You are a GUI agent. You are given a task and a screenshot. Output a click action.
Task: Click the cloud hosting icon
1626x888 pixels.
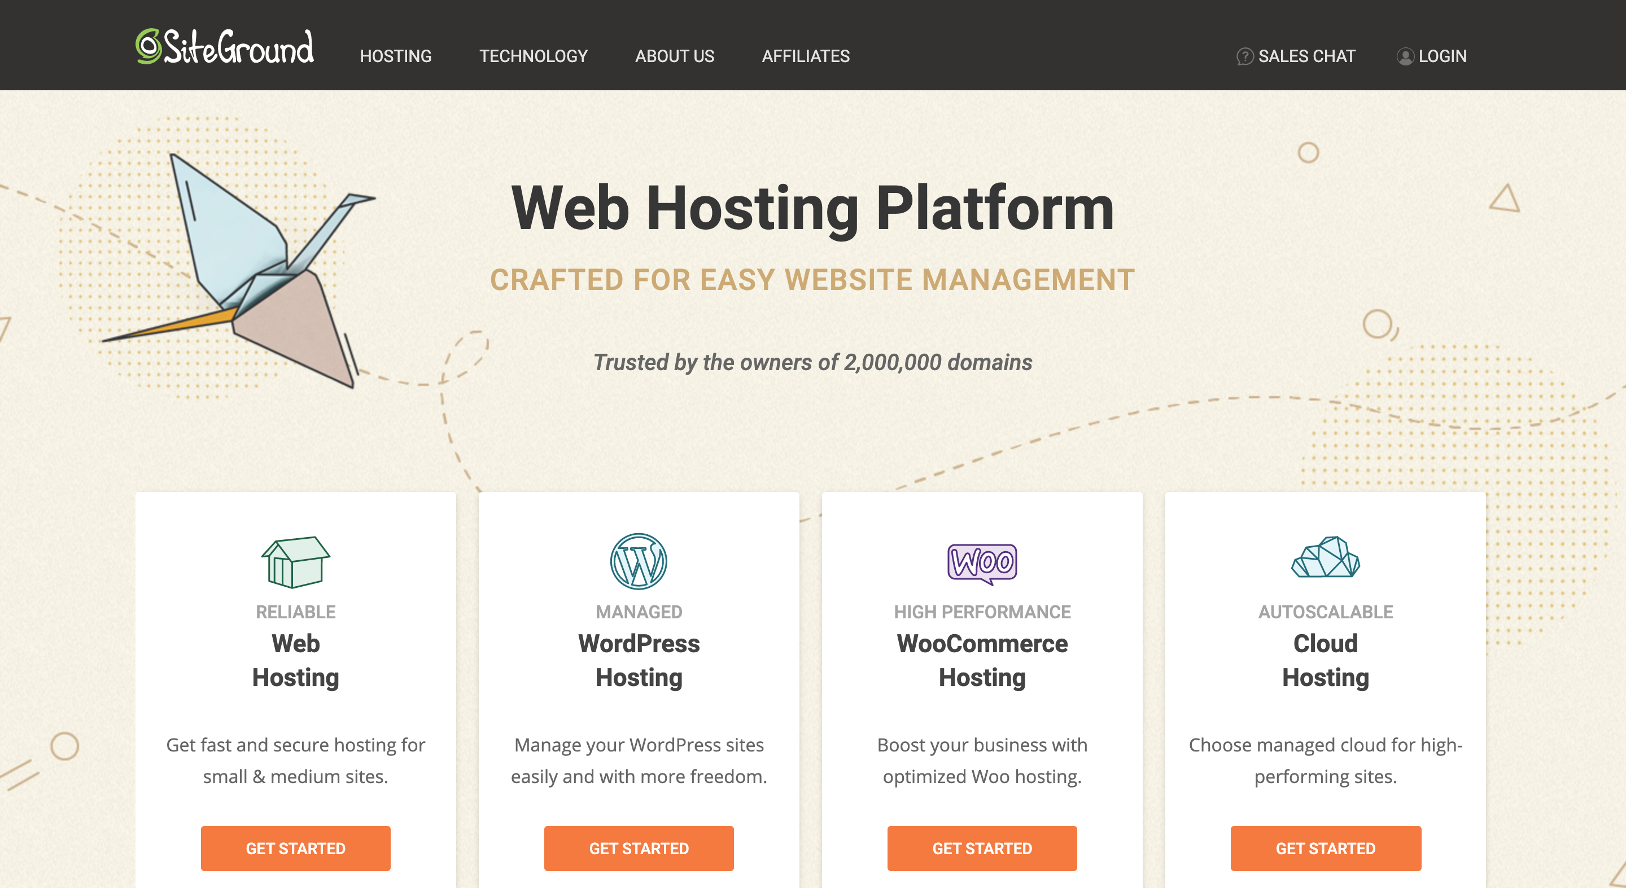[1326, 557]
